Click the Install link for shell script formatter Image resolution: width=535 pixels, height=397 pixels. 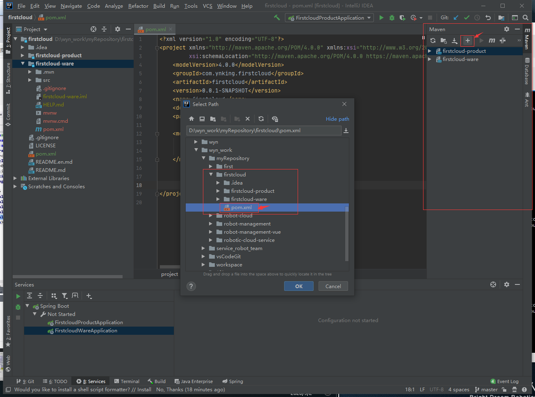(144, 390)
